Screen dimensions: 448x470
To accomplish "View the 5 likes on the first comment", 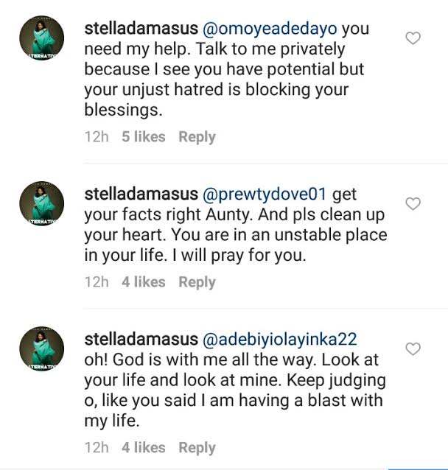I will pos(144,137).
